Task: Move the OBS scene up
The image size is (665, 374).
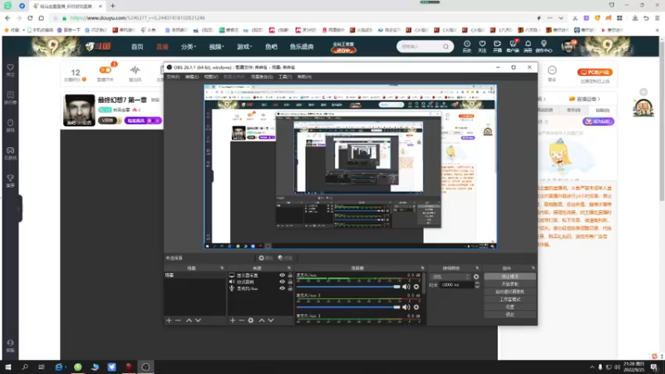Action: (190, 321)
